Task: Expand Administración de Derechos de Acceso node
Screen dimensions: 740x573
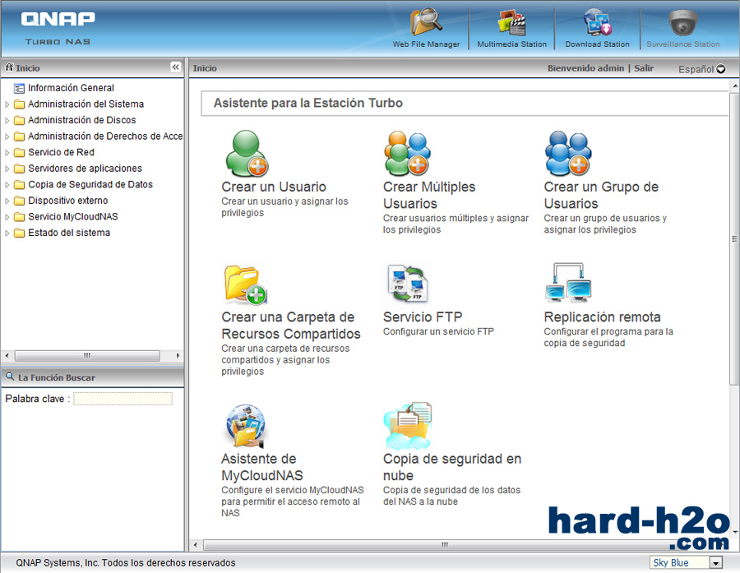Action: (7, 136)
